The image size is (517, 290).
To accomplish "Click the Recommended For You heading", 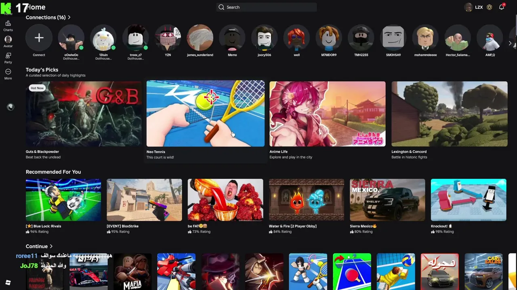I will 53,172.
